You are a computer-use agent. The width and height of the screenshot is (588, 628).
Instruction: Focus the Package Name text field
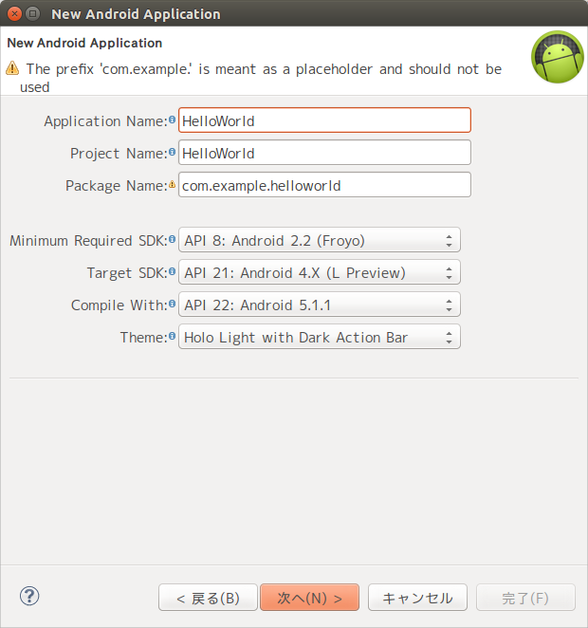(x=324, y=185)
